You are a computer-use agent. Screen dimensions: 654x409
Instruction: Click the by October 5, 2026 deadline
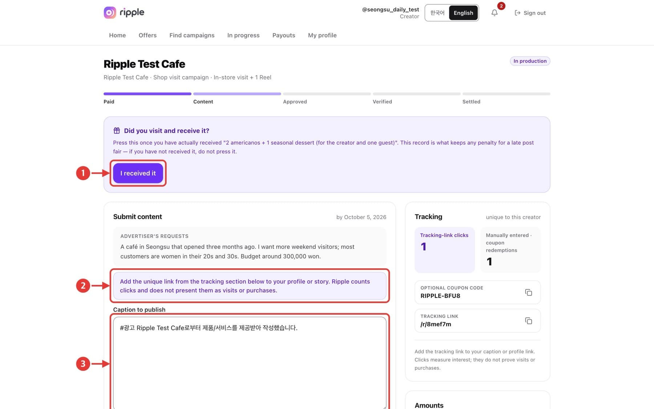(361, 217)
